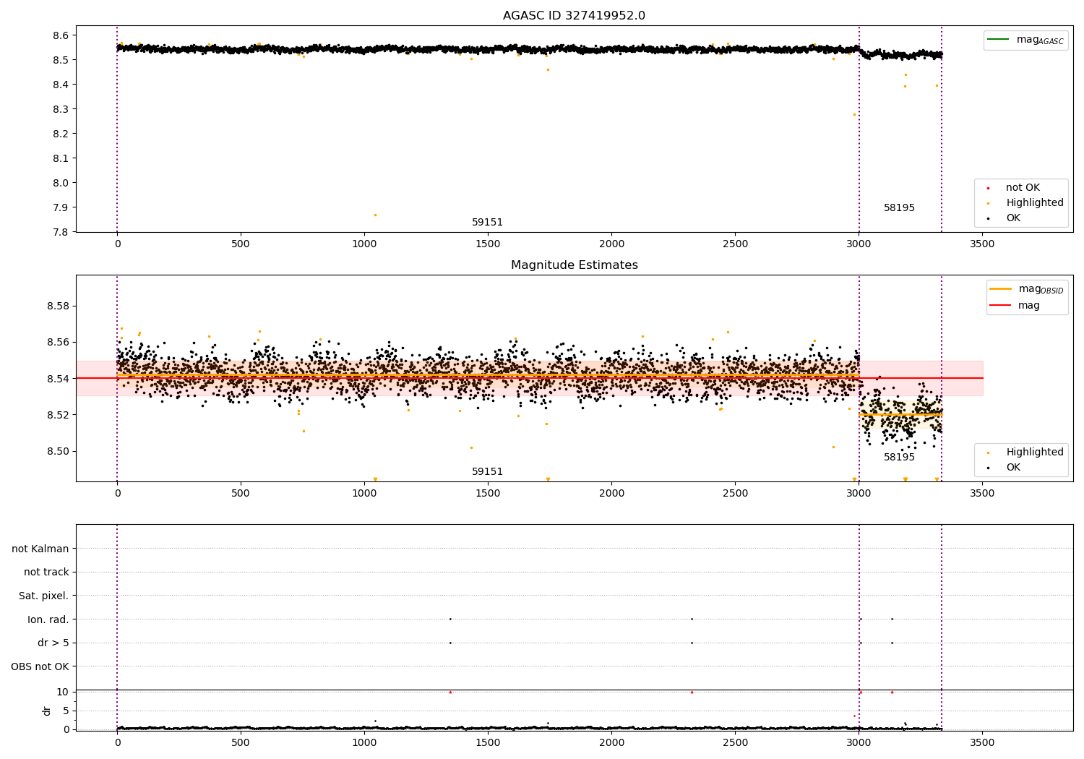The height and width of the screenshot is (759, 1084).
Task: Click 'OK' legend entry in top plot's lower legend
Action: (1004, 218)
